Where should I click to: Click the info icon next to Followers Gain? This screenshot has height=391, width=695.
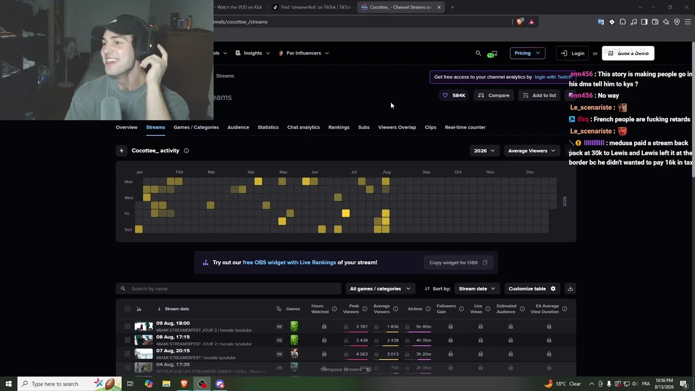462,309
